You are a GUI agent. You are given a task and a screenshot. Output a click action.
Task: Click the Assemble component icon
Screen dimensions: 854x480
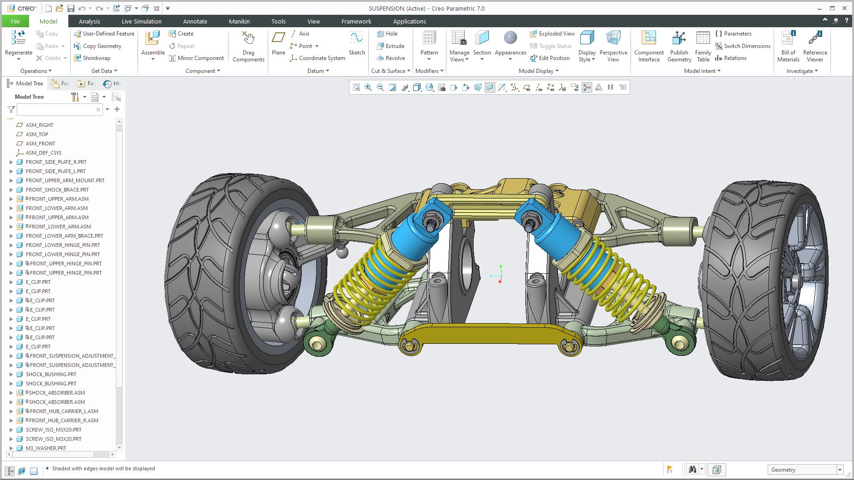click(x=153, y=38)
